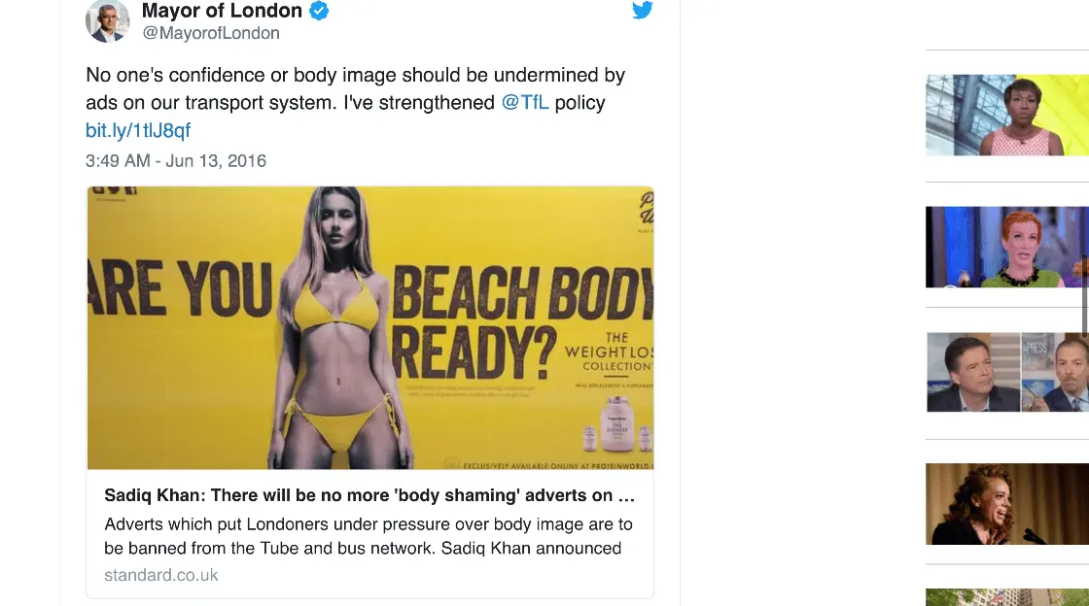
Task: Click the blue verified checkmark badge
Action: [x=319, y=11]
